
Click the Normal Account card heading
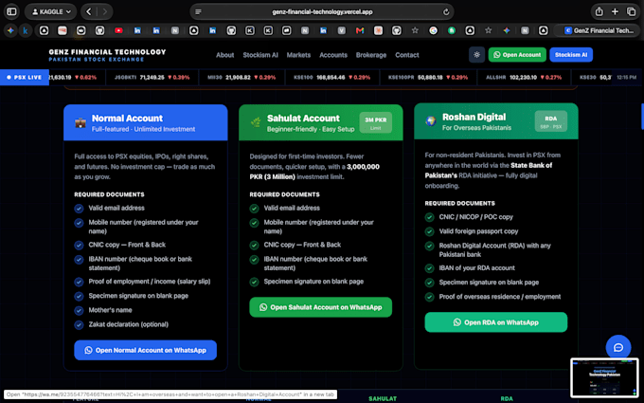127,119
